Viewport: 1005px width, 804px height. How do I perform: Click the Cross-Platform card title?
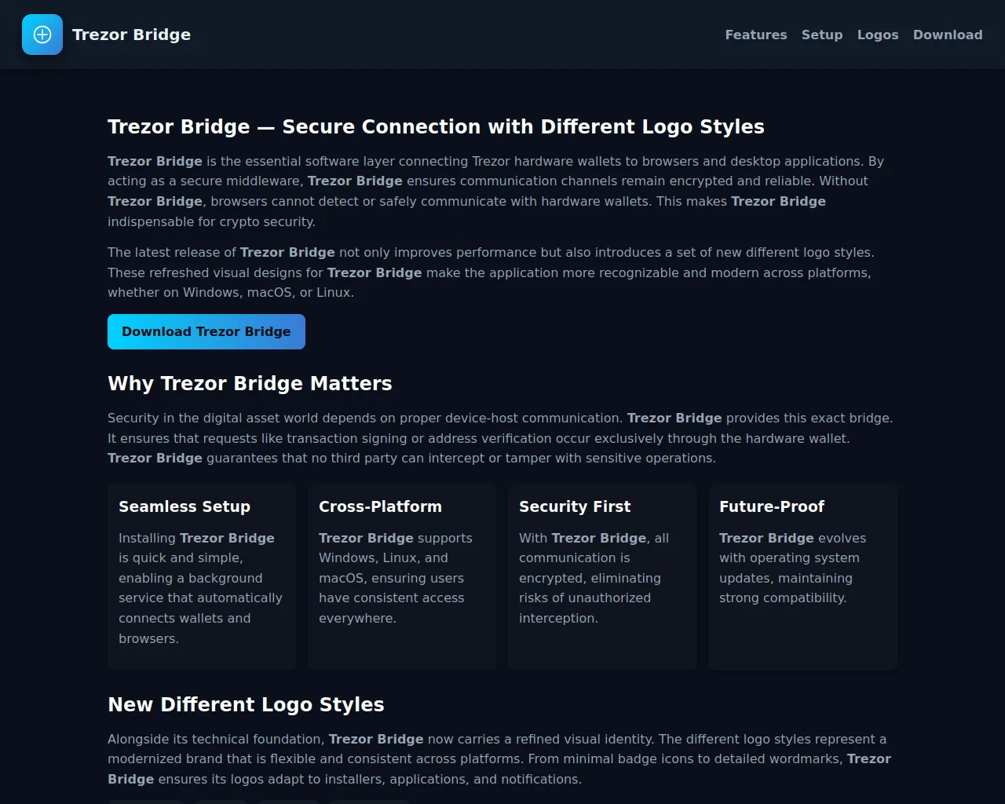380,506
